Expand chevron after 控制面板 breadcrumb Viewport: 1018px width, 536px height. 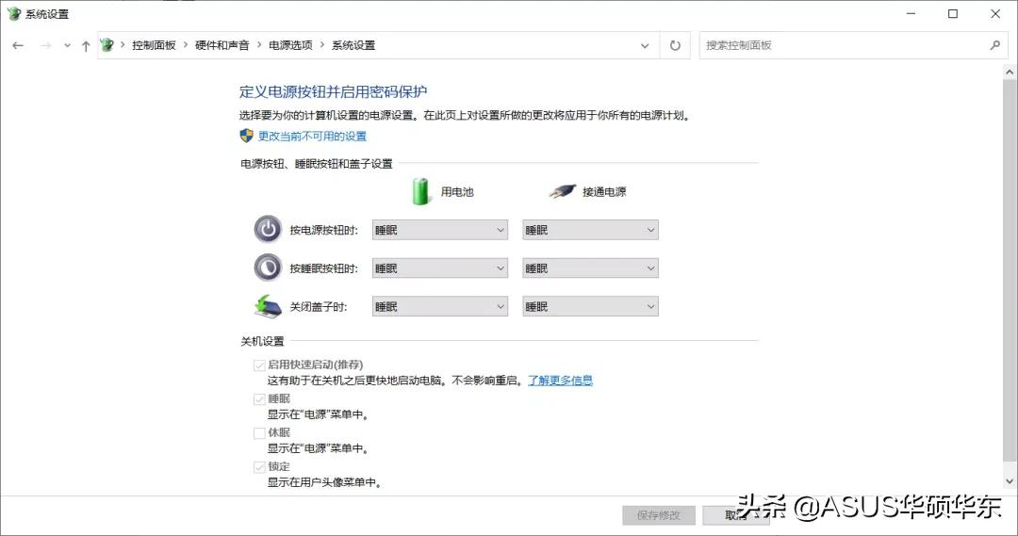[x=186, y=45]
